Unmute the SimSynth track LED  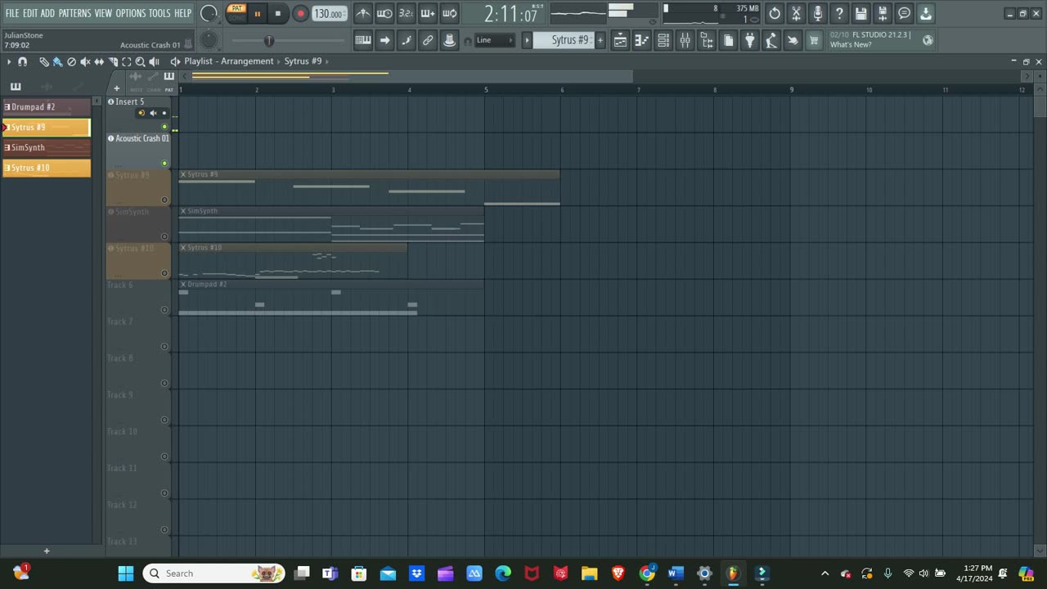click(x=164, y=237)
